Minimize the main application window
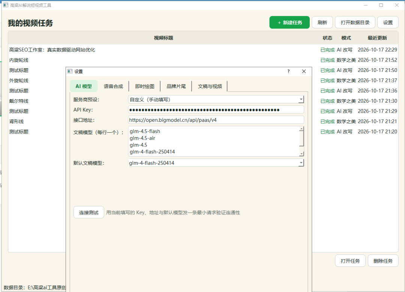Viewport: 405px width, 292px height. [x=366, y=5]
